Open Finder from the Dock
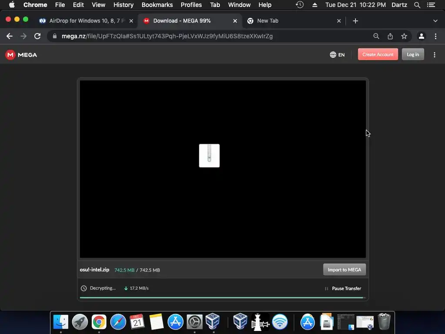445x334 pixels. 61,322
